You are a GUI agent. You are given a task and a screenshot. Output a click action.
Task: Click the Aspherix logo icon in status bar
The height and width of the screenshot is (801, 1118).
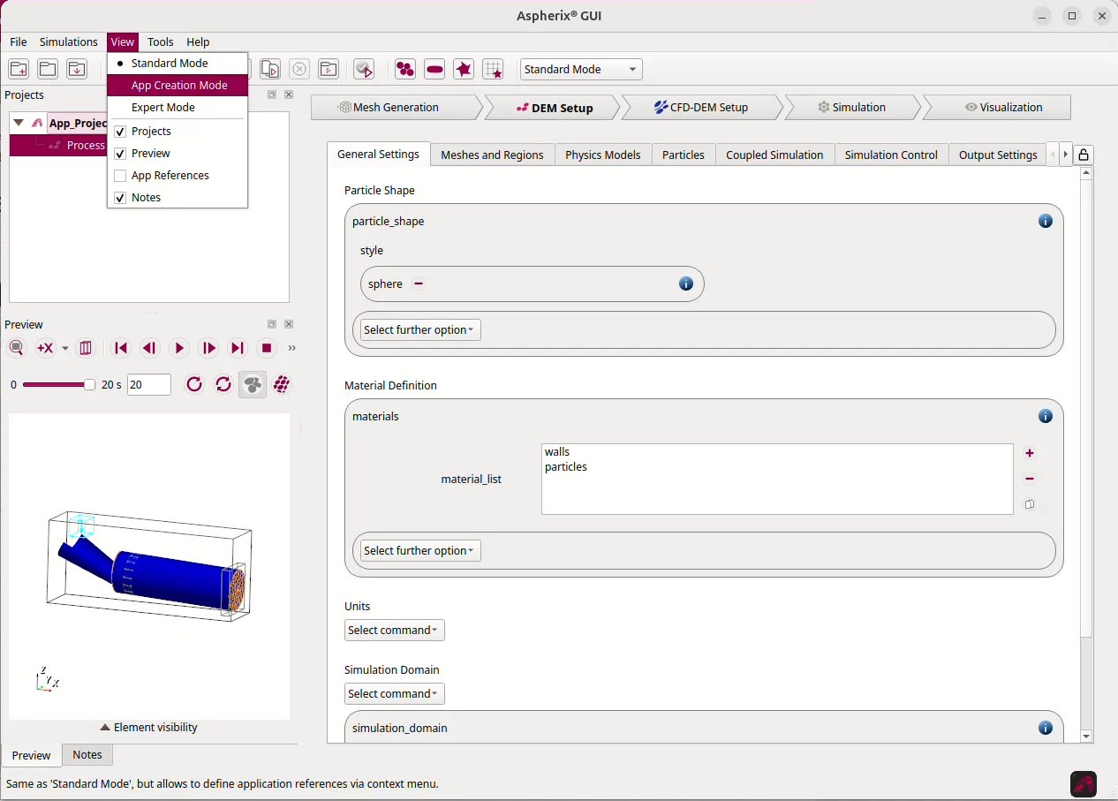click(x=1084, y=783)
